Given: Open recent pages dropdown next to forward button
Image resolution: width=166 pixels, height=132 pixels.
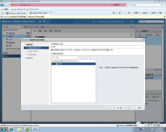Looking at the screenshot, I should [x=9, y=5].
